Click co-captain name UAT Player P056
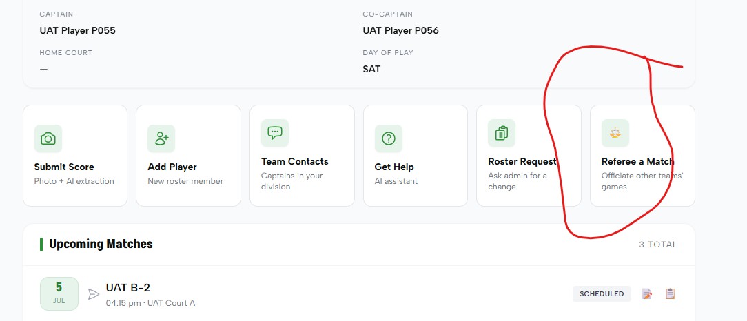Viewport: 747px width, 321px height. pos(400,30)
